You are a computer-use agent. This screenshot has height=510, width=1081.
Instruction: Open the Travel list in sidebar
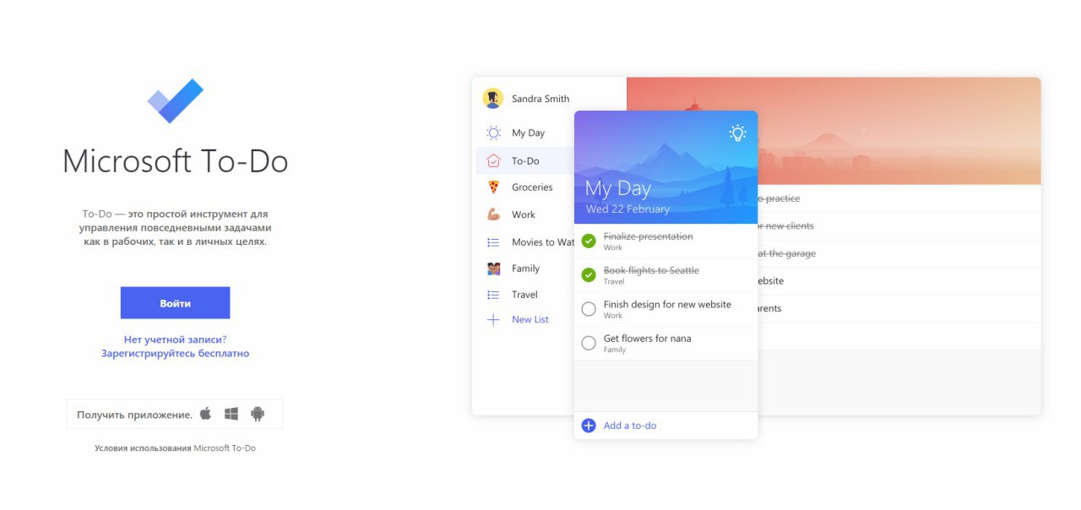tap(524, 295)
